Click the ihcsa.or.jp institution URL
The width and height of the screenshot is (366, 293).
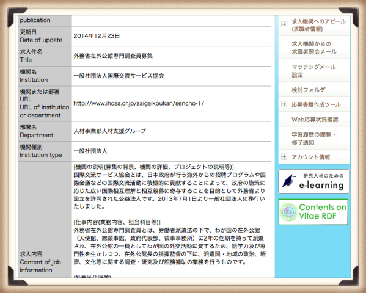tap(139, 103)
